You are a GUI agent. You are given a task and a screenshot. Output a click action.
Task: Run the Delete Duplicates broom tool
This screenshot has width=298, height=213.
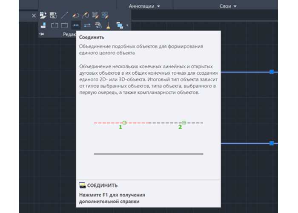pyautogui.click(x=108, y=25)
